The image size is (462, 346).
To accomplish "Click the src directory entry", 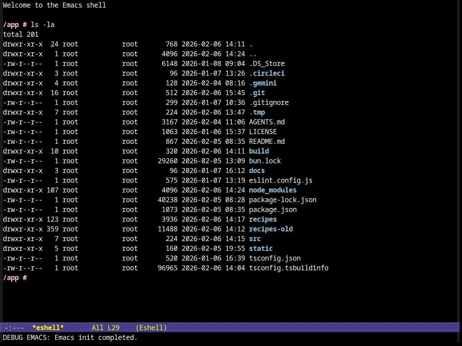I will [x=255, y=239].
